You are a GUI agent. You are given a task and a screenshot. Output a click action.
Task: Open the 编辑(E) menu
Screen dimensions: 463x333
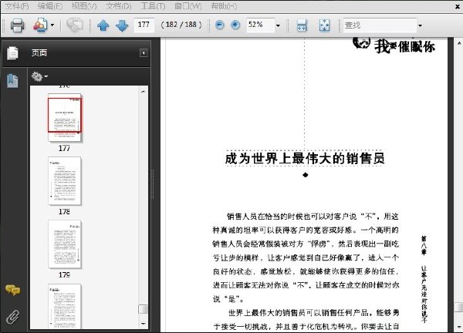pyautogui.click(x=50, y=6)
